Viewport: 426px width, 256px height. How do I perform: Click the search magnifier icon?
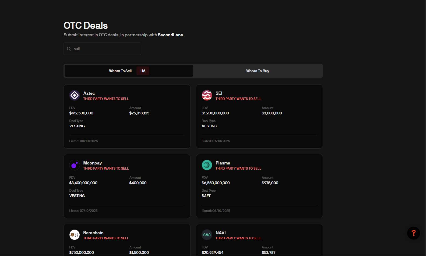pos(69,49)
